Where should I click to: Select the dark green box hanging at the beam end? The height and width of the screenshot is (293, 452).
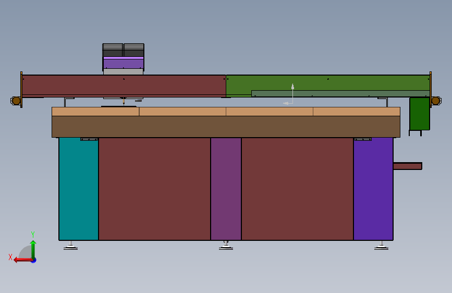coord(420,114)
